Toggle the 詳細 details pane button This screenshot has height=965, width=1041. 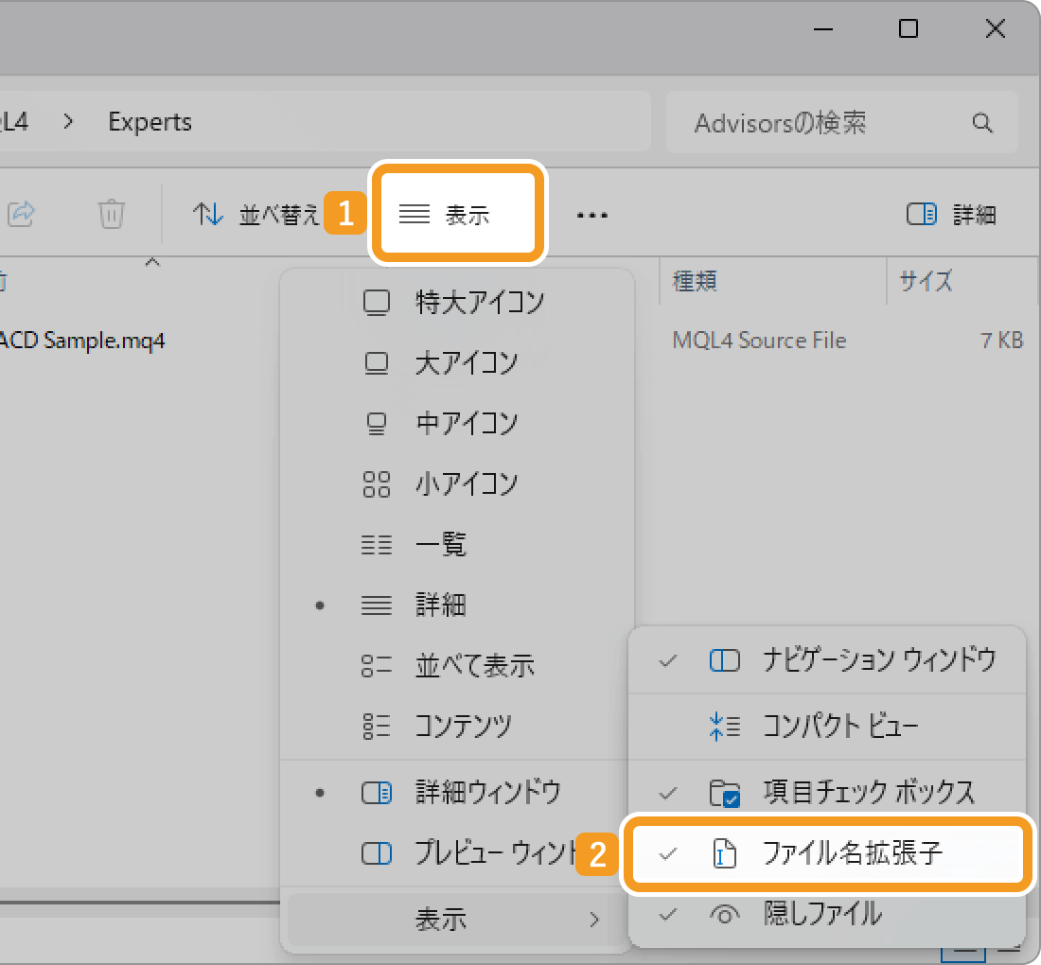(951, 215)
